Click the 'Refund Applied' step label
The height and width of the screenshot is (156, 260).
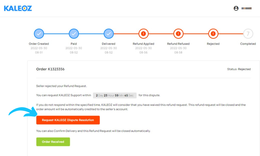tap(144, 44)
